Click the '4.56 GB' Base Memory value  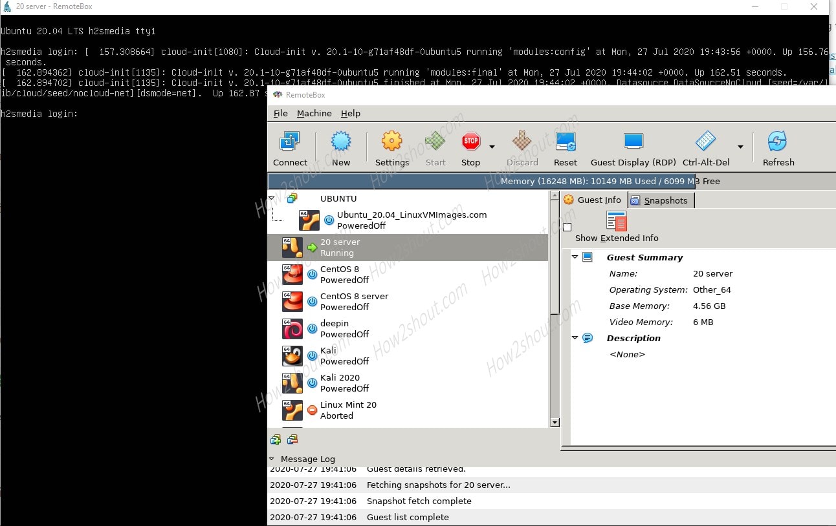709,306
